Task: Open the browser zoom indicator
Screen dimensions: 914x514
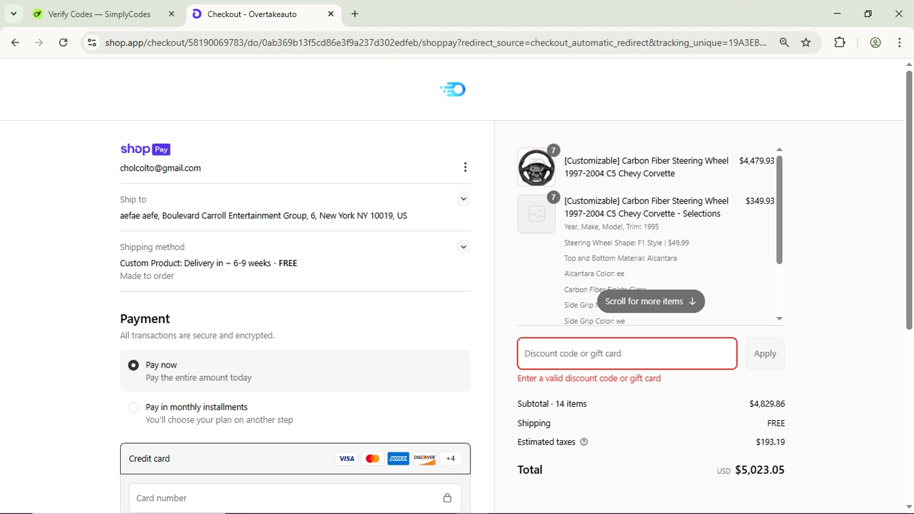Action: [x=784, y=43]
